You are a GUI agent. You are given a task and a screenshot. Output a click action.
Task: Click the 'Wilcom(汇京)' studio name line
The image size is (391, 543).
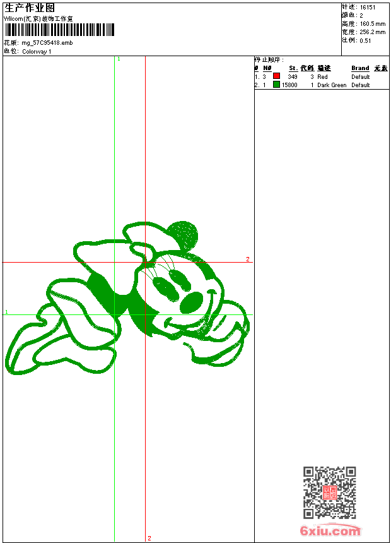(x=38, y=19)
